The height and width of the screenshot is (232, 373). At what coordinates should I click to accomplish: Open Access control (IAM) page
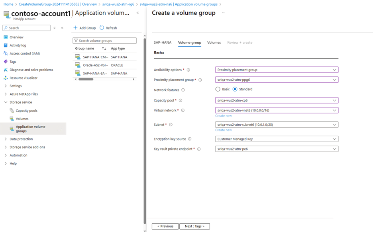click(x=24, y=53)
